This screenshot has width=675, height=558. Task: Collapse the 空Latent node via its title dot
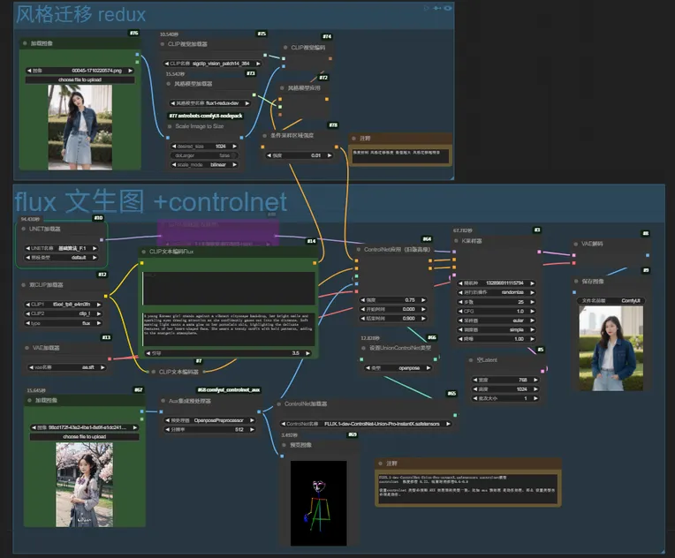[471, 360]
